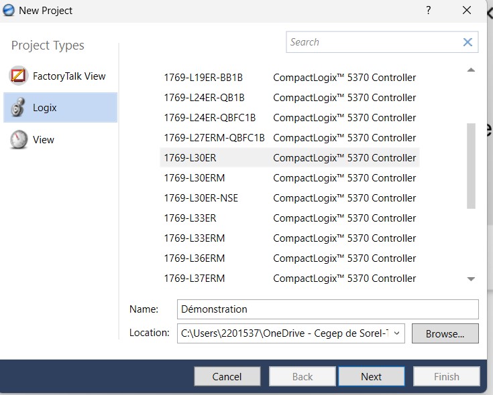Open help with the question mark
The height and width of the screenshot is (395, 493).
428,10
